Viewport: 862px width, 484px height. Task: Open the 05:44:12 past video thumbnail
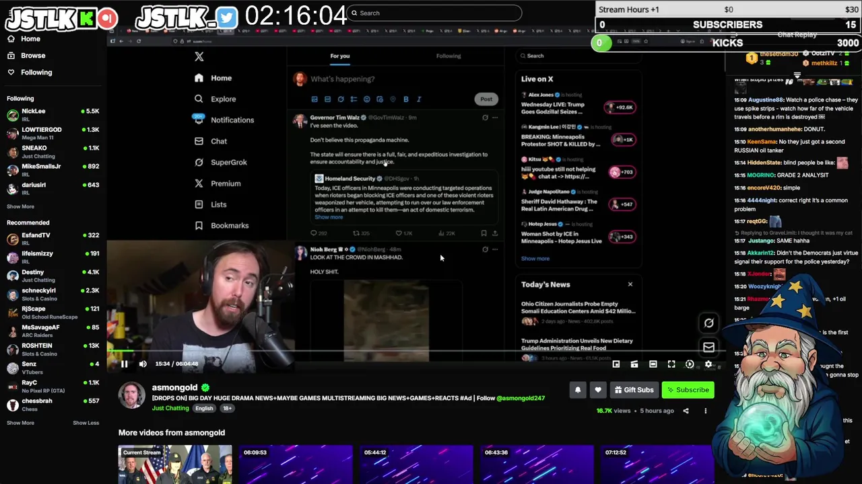[x=416, y=465]
